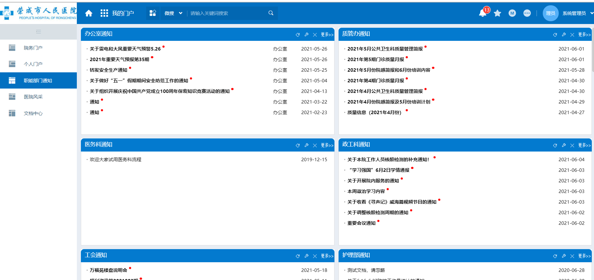Screen dimensions: 594x280
Task: Open the app grid icon beside 我的门户
Action: [x=104, y=13]
